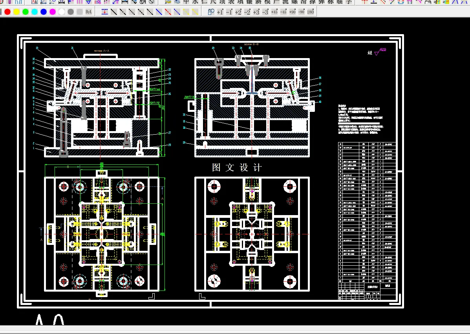The width and height of the screenshot is (470, 334).
Task: Select the SECTION B-B label
Action: 251,44
